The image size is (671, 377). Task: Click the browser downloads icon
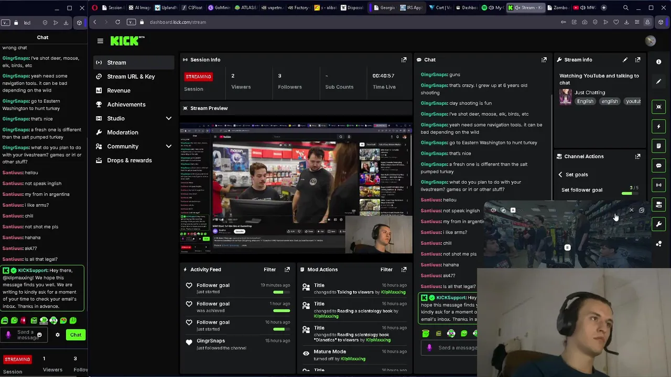(626, 22)
